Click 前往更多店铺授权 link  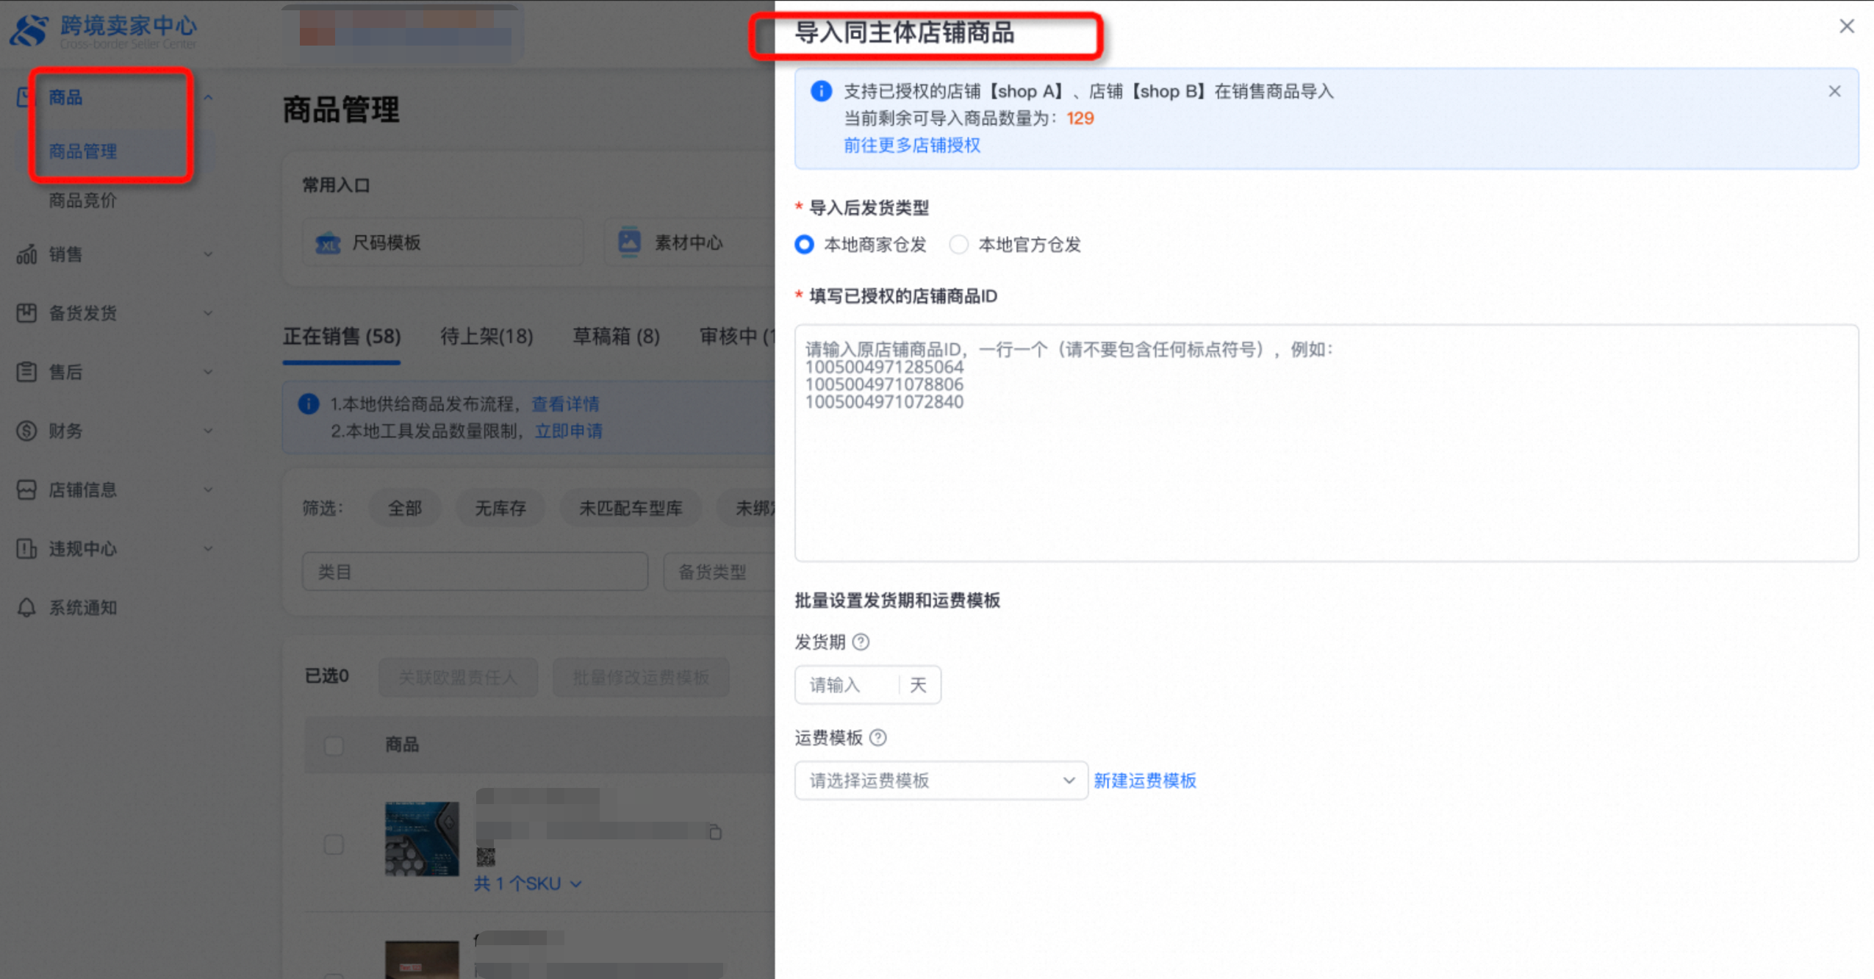911,146
